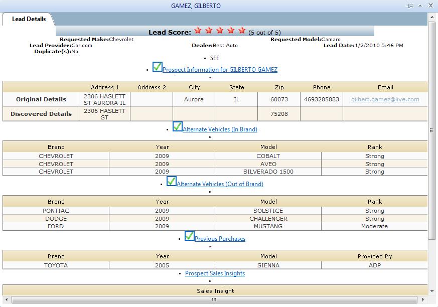The image size is (438, 307).
Task: Open Prospect Information for GILBERTO GAMEZ link
Action: point(220,70)
